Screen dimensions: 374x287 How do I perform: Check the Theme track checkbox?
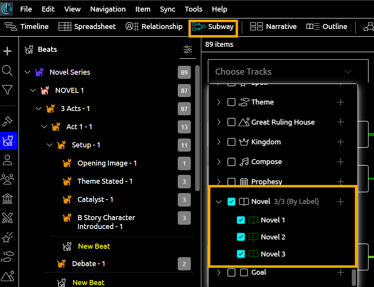[231, 102]
